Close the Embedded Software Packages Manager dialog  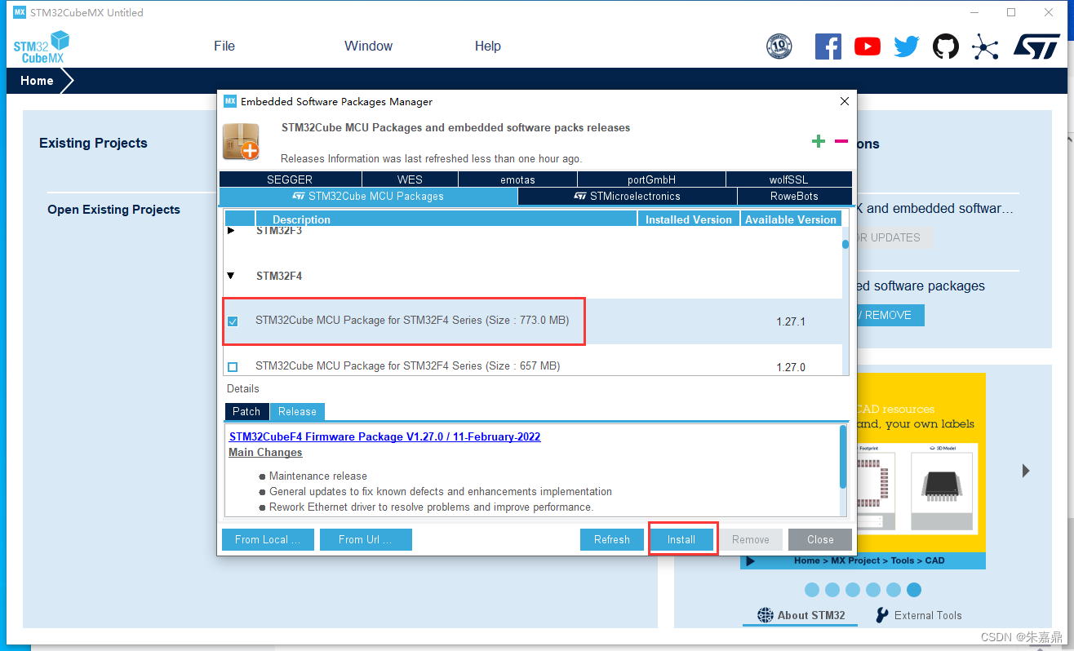[844, 101]
